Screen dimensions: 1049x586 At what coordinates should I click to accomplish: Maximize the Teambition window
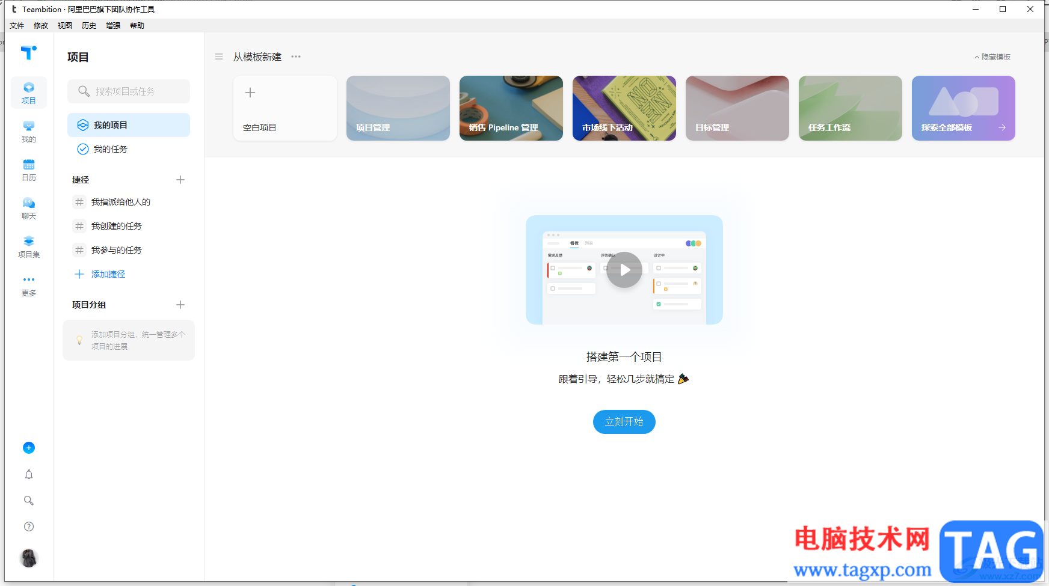(1003, 9)
